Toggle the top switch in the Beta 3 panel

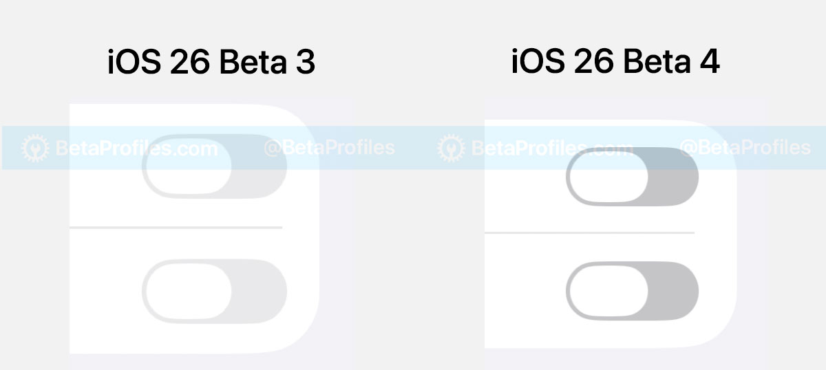[x=214, y=167]
